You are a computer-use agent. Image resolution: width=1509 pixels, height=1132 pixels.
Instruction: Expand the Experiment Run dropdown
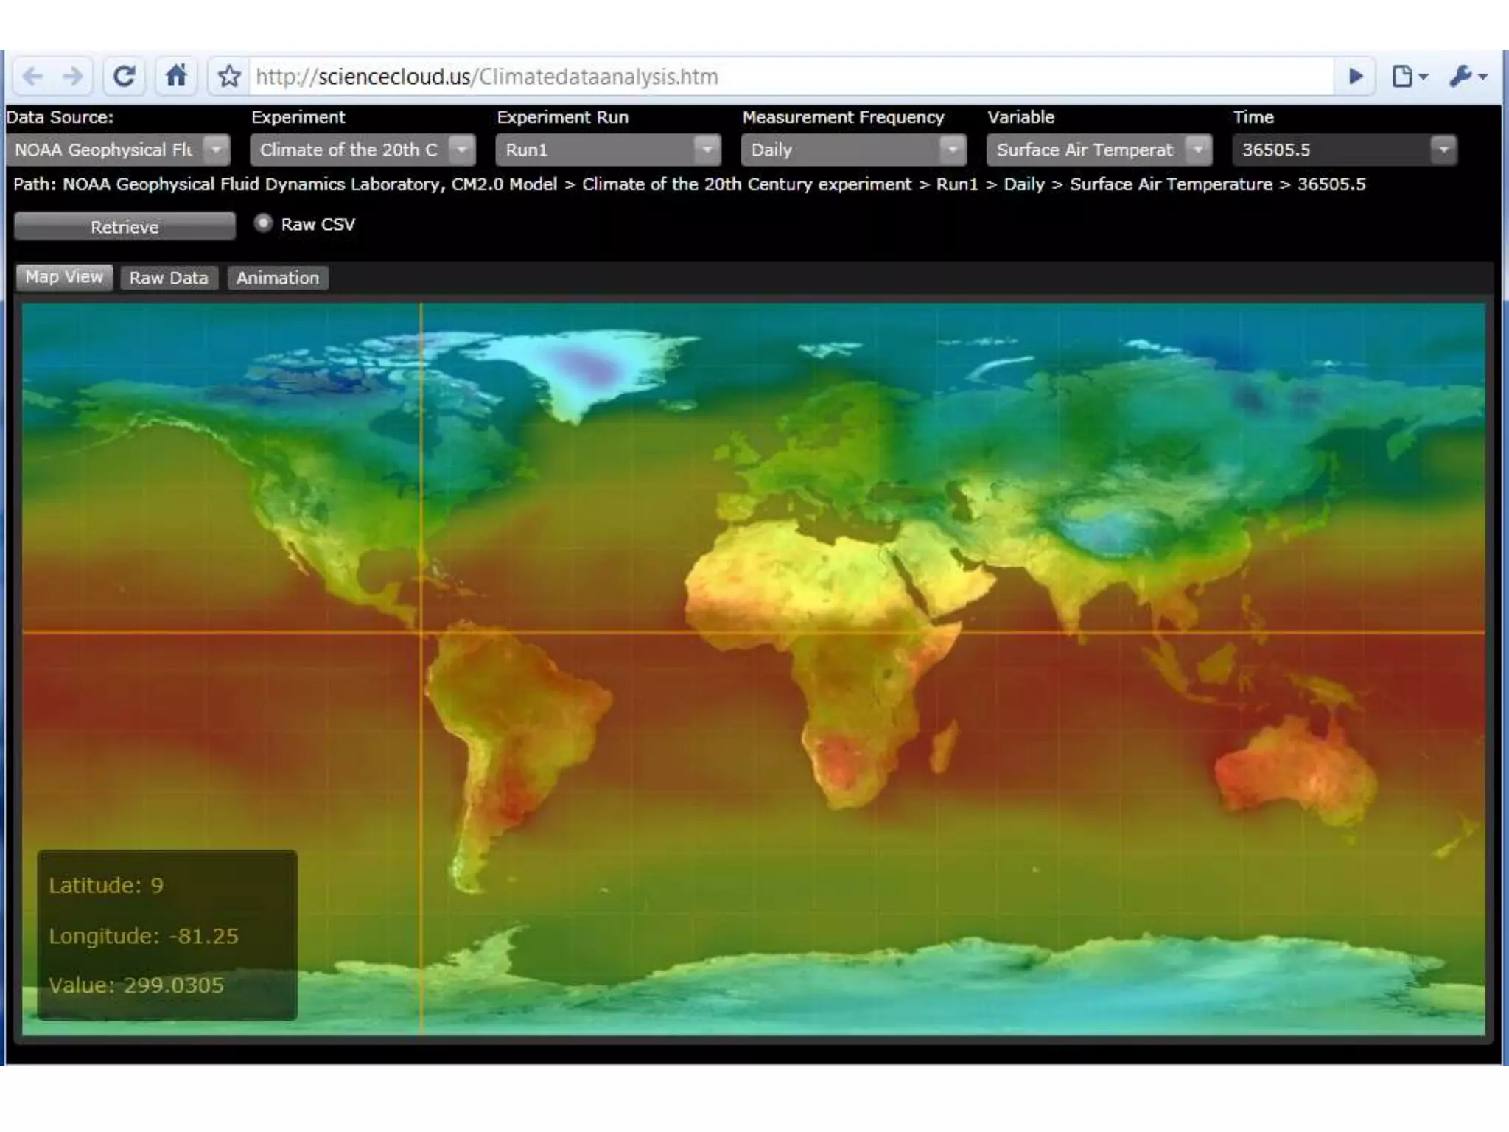pos(707,150)
